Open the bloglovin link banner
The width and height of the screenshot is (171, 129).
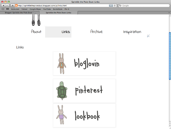[84, 63]
